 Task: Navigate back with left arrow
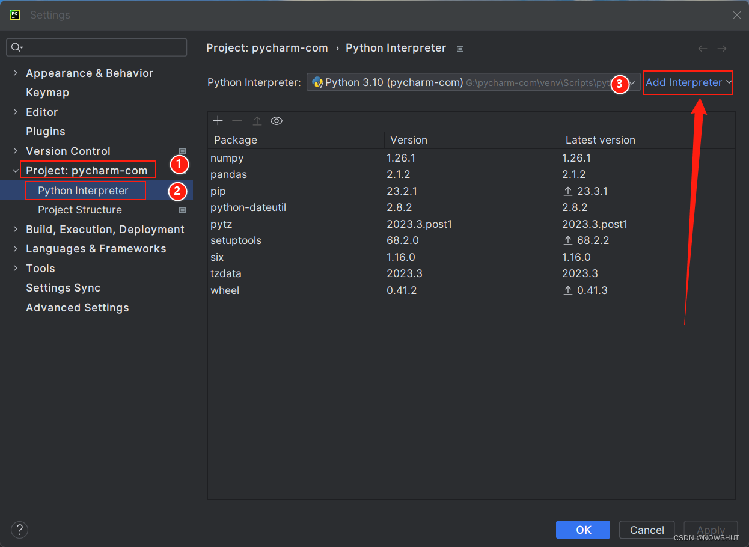click(702, 49)
